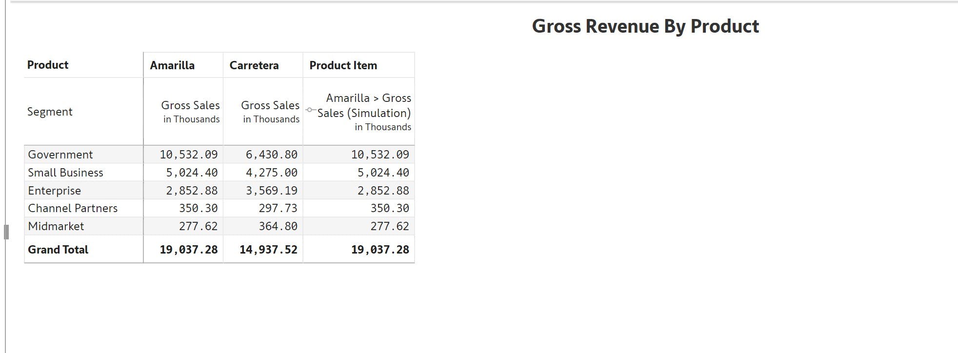Click the Enterprise segment row label
The image size is (958, 353).
pyautogui.click(x=55, y=191)
